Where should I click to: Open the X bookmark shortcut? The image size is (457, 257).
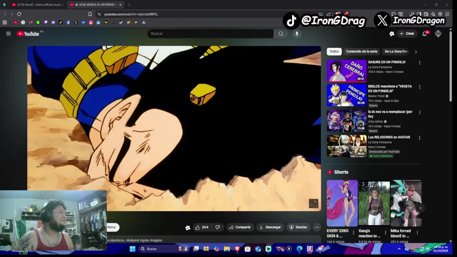(x=76, y=22)
